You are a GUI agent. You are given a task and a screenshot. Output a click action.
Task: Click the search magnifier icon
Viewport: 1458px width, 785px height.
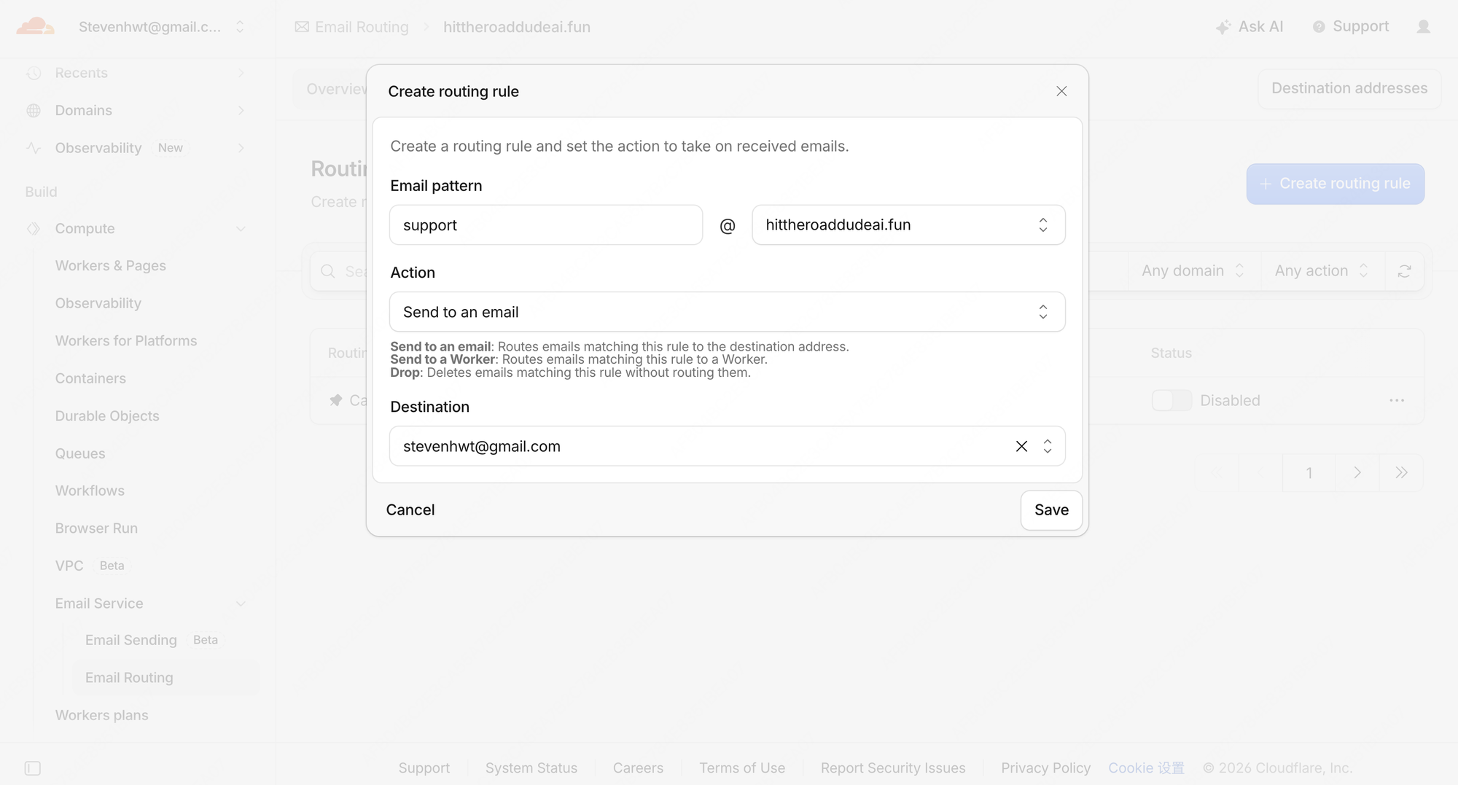point(328,271)
